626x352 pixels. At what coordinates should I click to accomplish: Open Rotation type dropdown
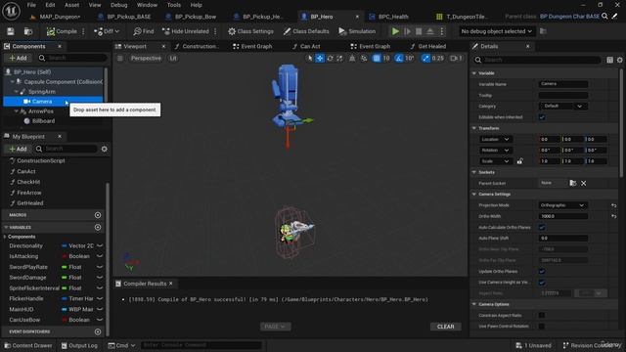[496, 150]
